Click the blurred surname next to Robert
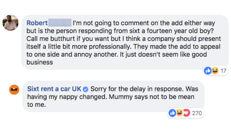This screenshot has width=231, height=130. point(60,22)
